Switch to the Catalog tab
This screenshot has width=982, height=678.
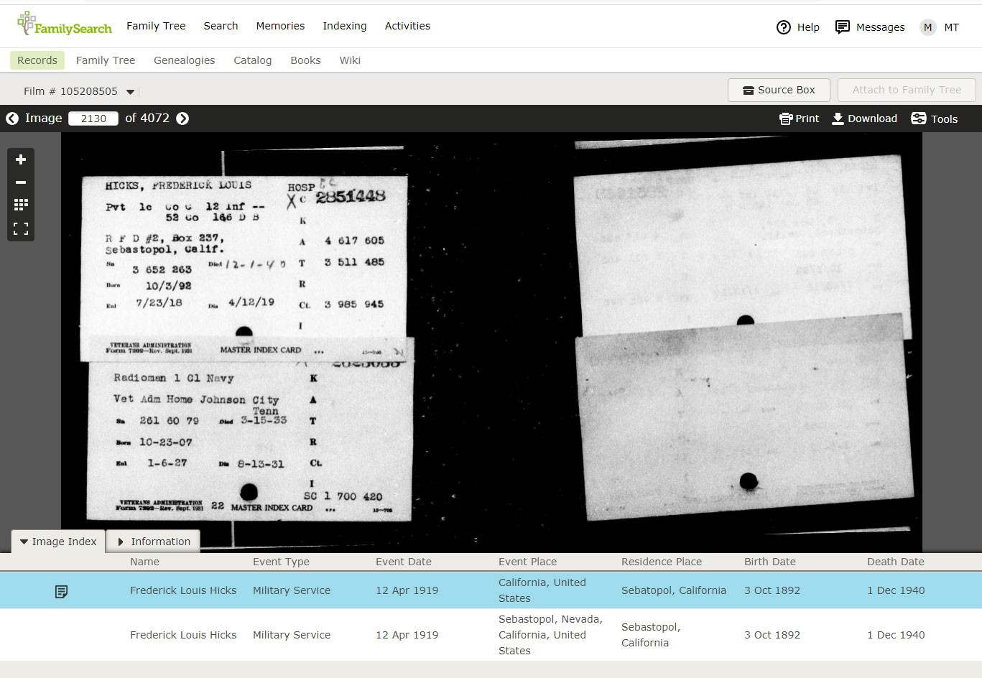(x=252, y=60)
